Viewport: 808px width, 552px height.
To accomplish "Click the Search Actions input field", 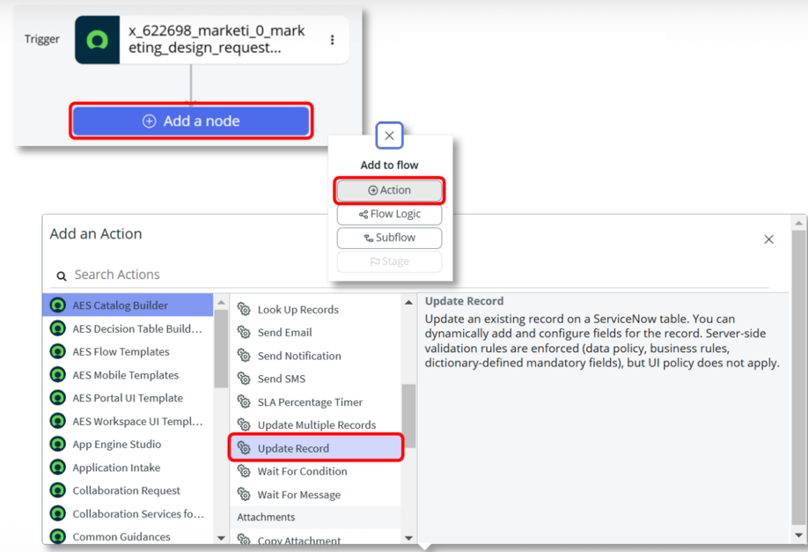I will [x=409, y=275].
